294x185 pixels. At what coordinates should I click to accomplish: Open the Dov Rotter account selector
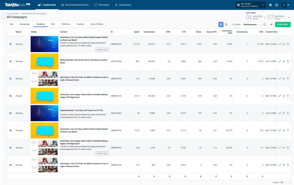coord(250,5)
